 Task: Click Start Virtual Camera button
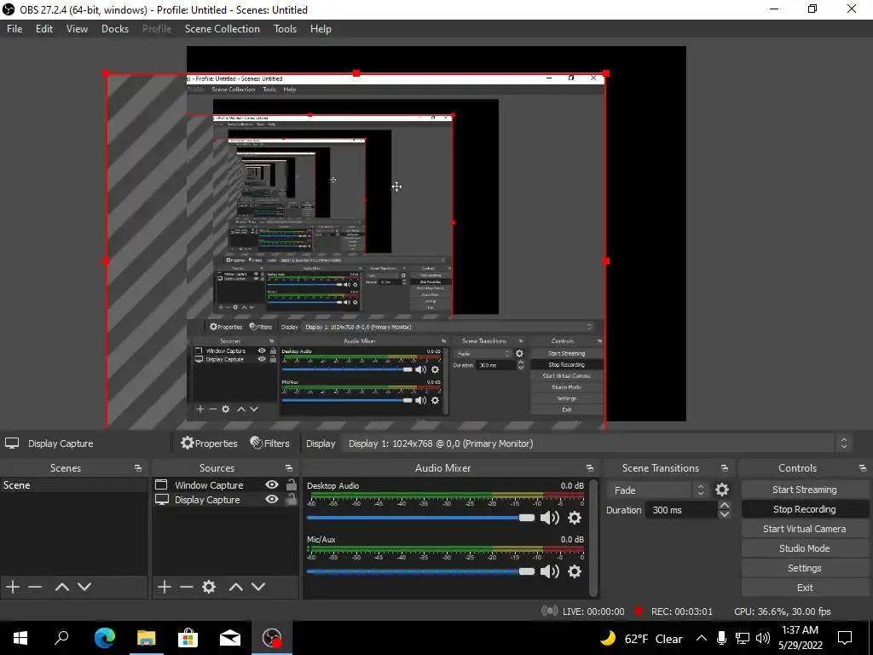(805, 529)
